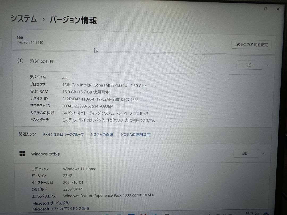Go back to システム breadcrumb
287x215 pixels.
tap(23, 19)
